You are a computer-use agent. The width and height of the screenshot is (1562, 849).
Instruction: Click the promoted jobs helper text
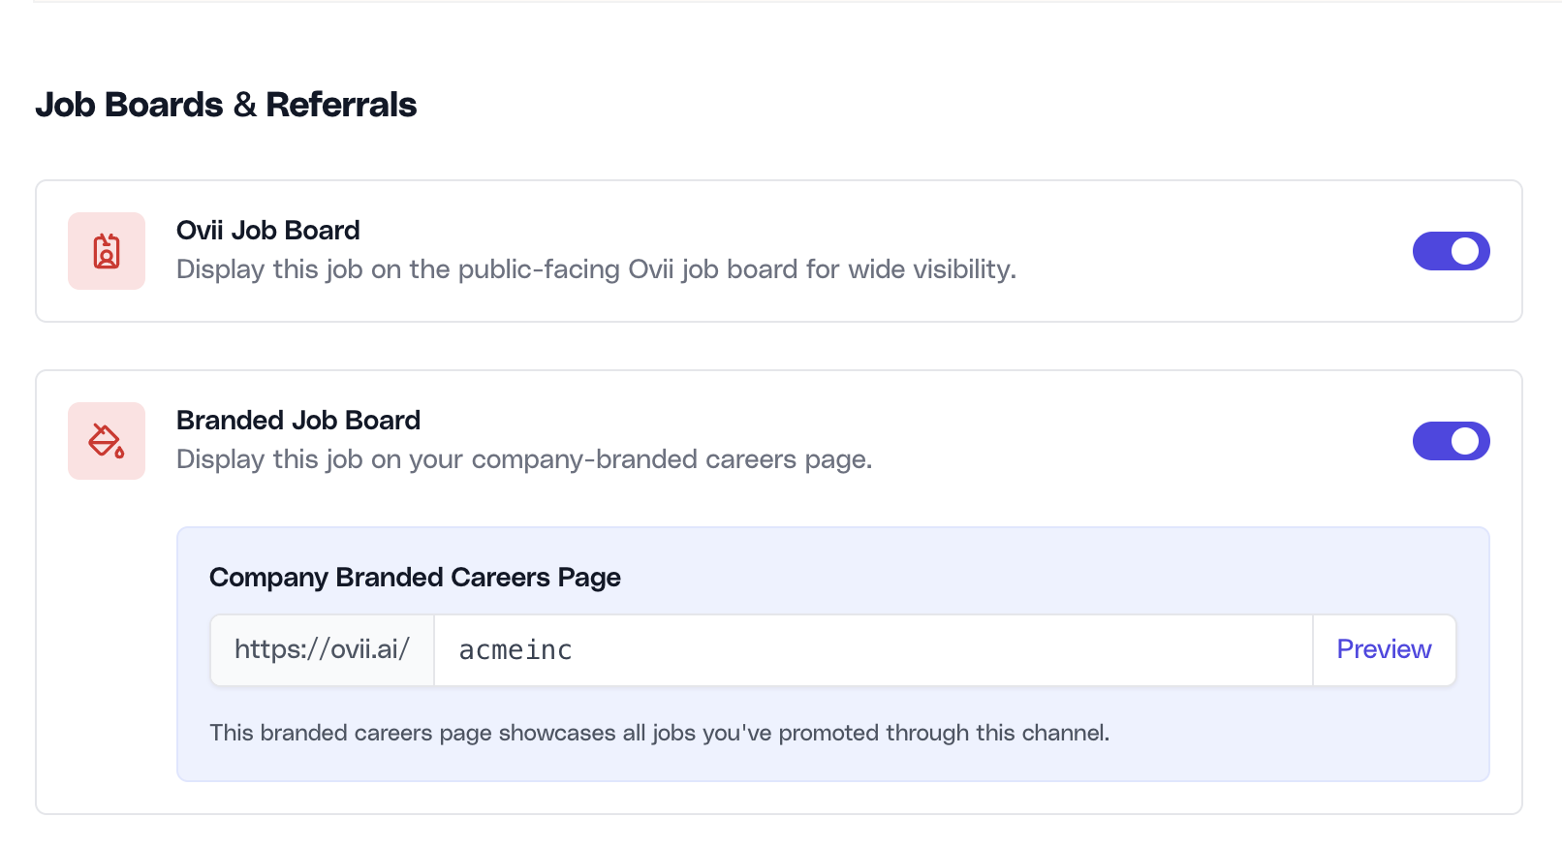click(659, 733)
